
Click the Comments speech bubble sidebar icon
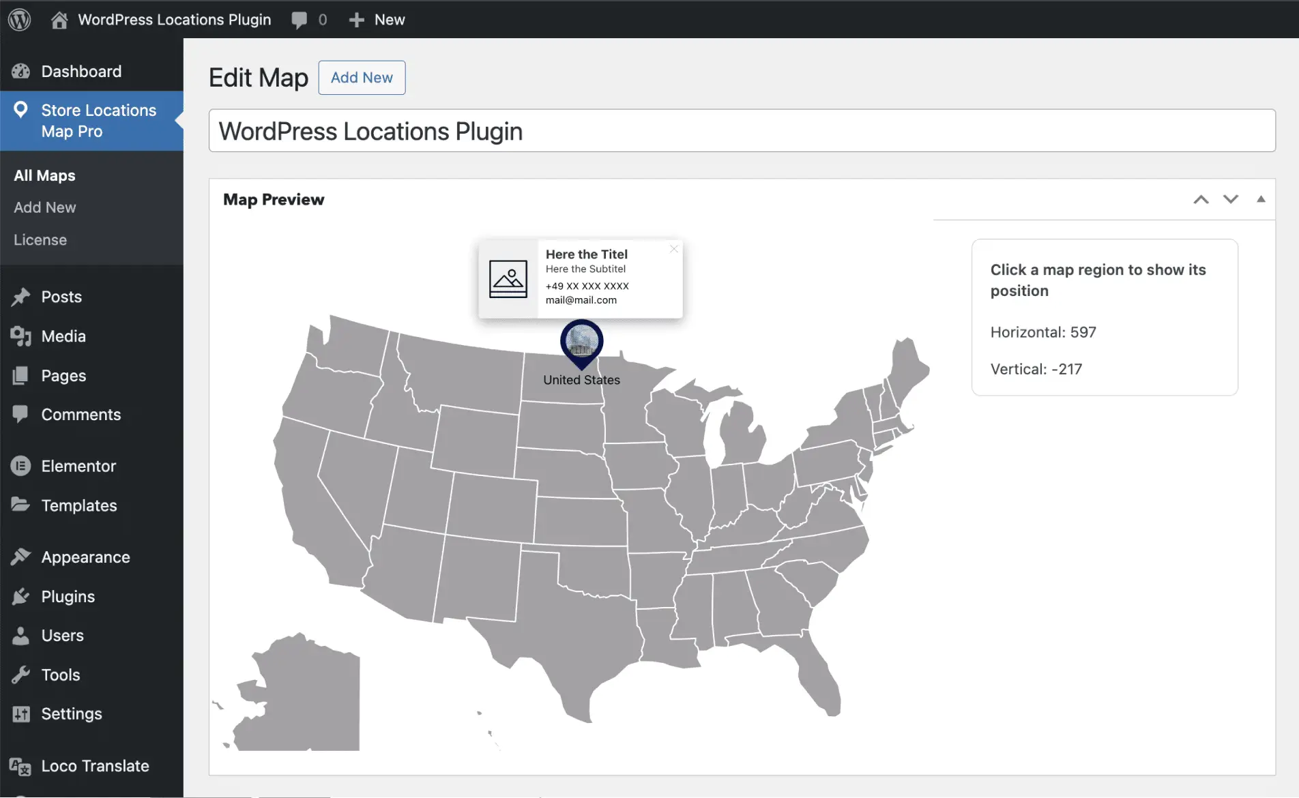pyautogui.click(x=21, y=414)
